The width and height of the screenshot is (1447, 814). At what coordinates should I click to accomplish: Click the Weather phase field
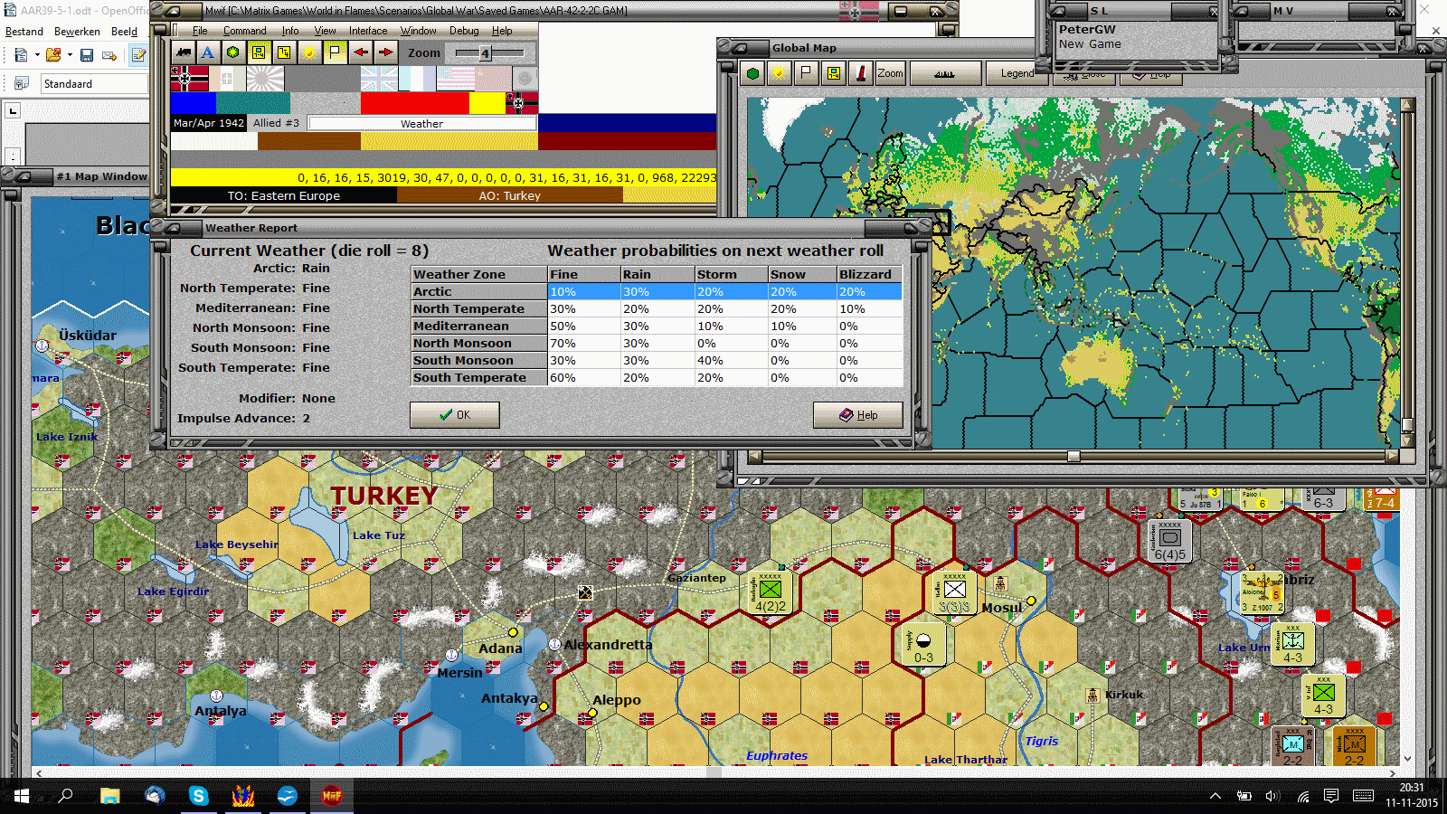(422, 123)
